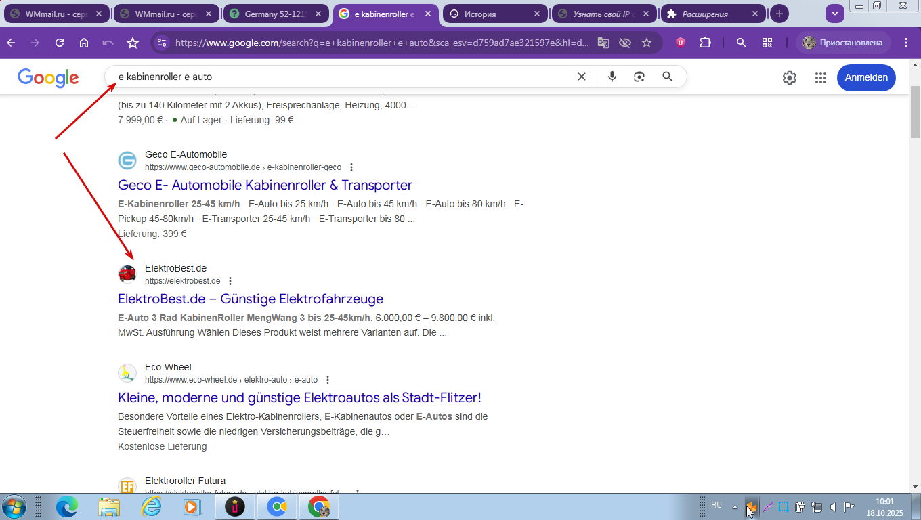Open more options for ElektroBest.de result
This screenshot has width=921, height=520.
230,281
